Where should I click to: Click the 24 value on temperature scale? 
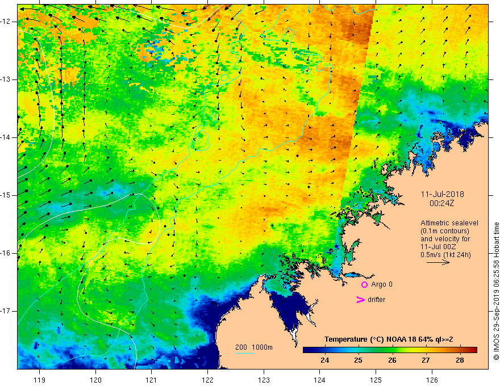[x=324, y=360]
